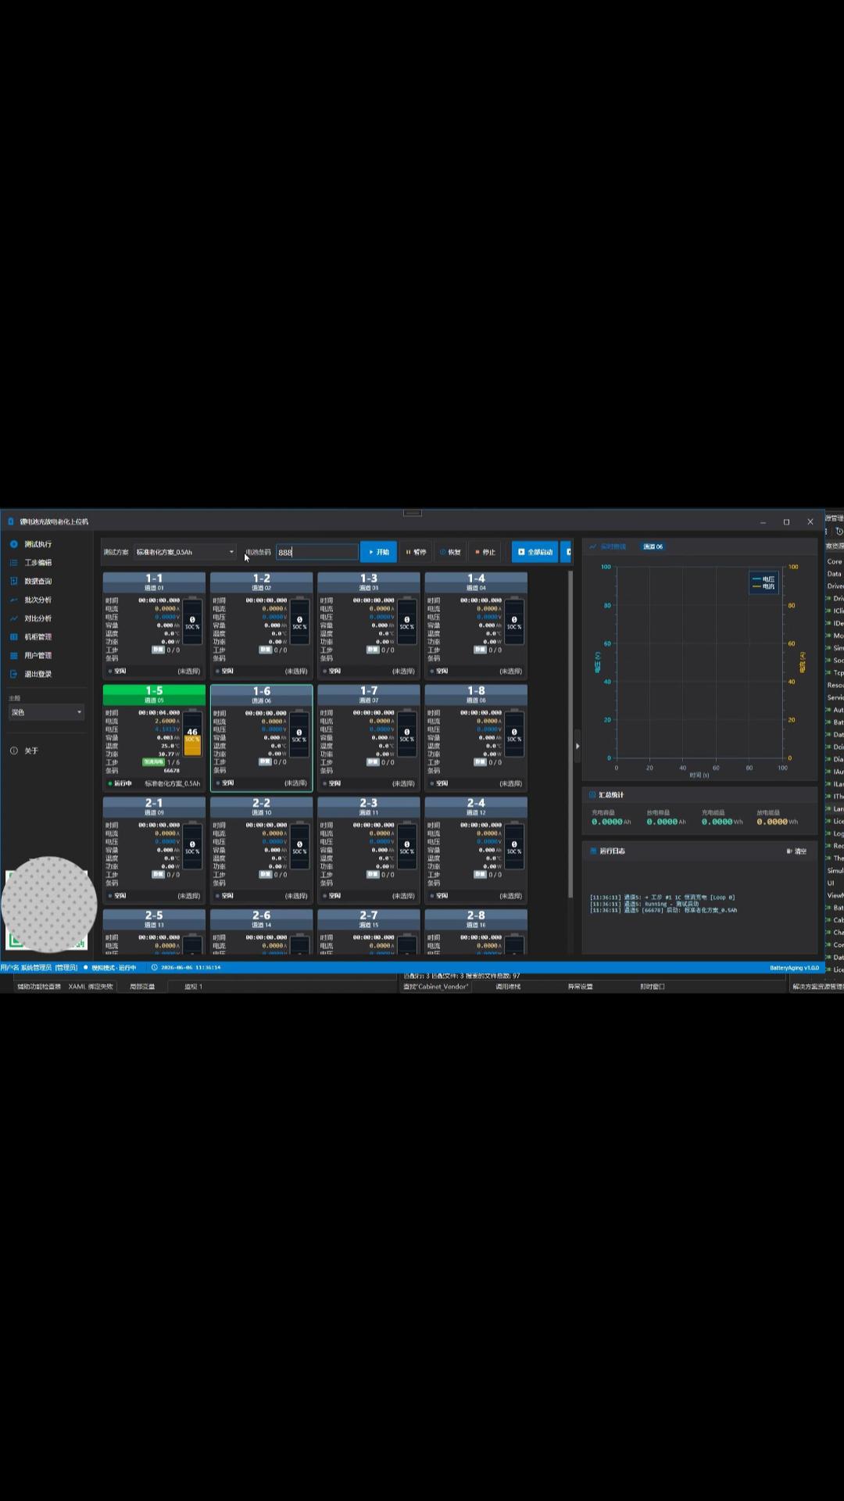Click the 工步编辑 list icon in sidebar
844x1501 pixels.
(x=13, y=563)
